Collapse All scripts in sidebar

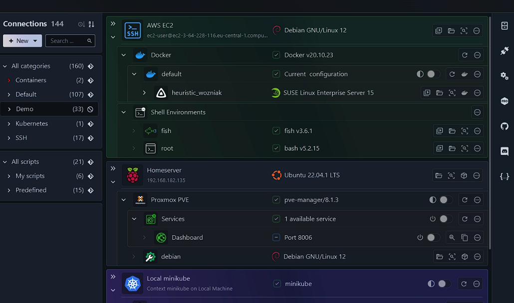[x=5, y=162]
